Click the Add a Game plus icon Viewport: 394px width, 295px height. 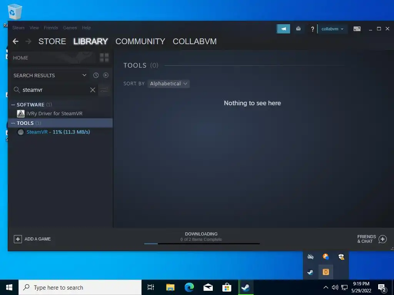[18, 239]
